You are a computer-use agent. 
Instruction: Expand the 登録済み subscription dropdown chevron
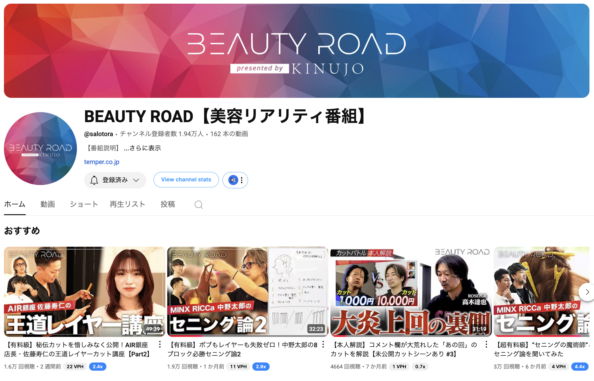point(136,180)
